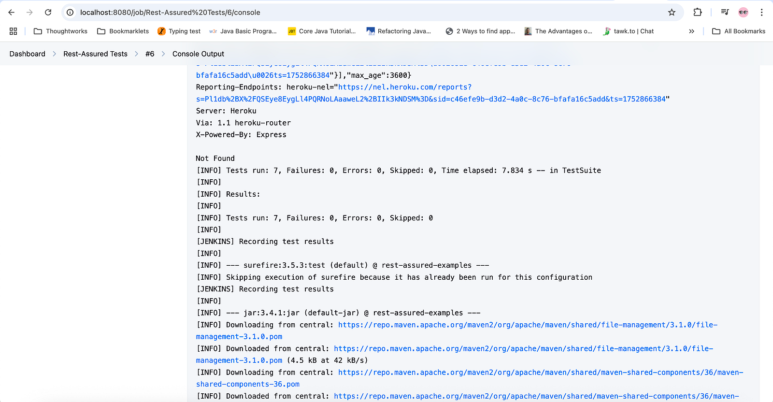Open the media control icon in toolbar

725,13
